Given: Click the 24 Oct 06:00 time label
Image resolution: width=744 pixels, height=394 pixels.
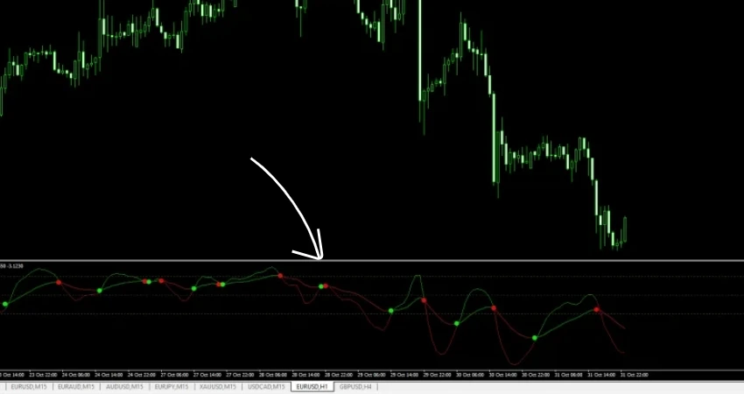Looking at the screenshot, I should pyautogui.click(x=76, y=375).
